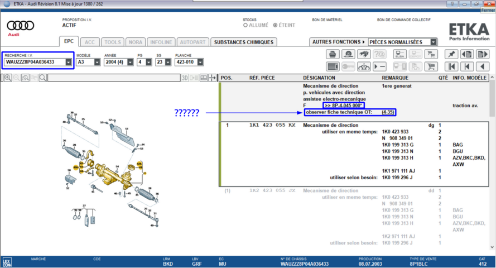Open the Pièces normalisées dropdown arrow
The image size is (496, 268).
(x=434, y=42)
